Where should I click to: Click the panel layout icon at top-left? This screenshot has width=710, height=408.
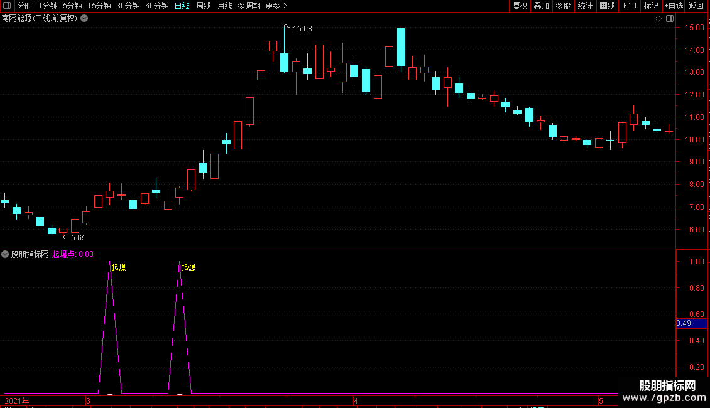[x=7, y=6]
